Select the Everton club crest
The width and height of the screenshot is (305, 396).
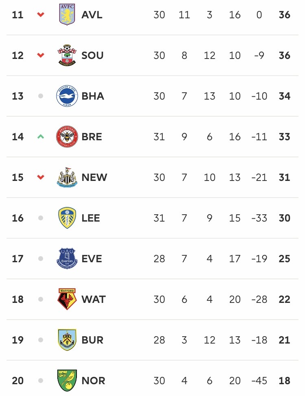[x=67, y=259]
